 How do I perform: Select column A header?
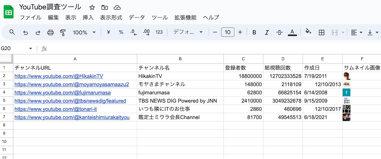75,59
